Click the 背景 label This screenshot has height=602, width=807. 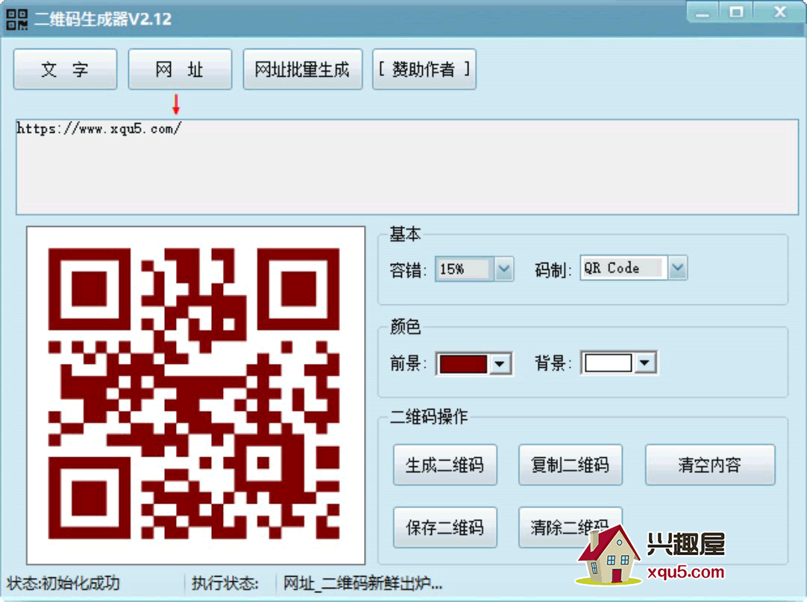(553, 363)
